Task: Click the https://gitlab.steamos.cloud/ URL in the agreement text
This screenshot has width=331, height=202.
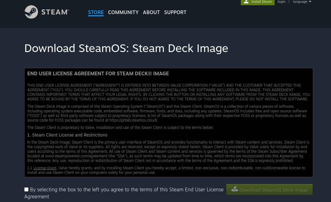Action: [133, 120]
